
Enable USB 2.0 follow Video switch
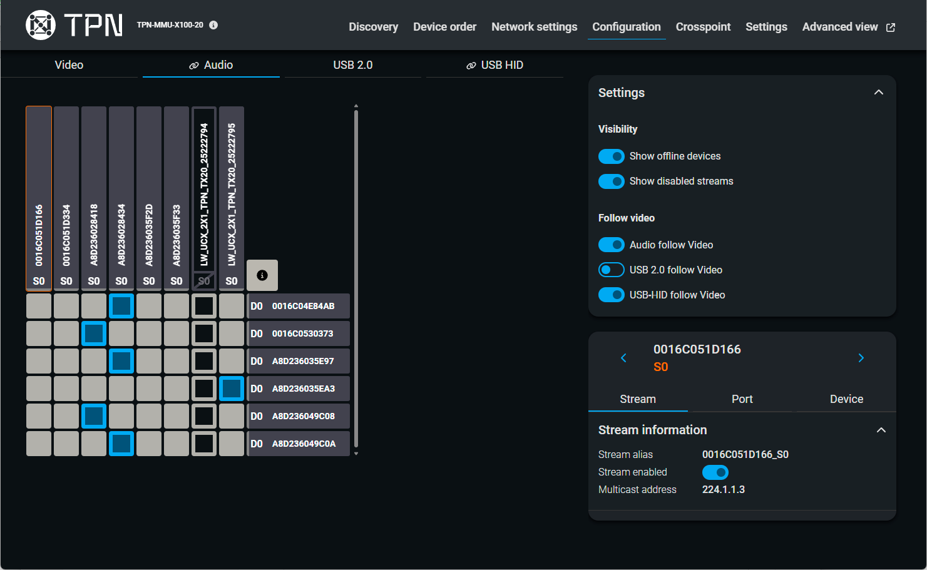click(x=611, y=270)
